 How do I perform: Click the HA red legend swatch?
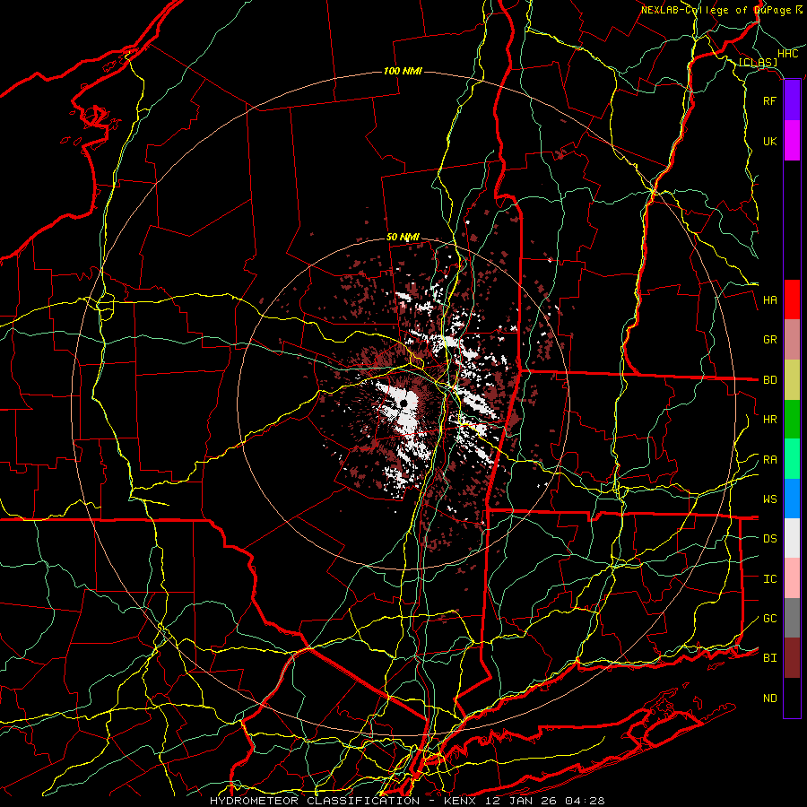(792, 299)
